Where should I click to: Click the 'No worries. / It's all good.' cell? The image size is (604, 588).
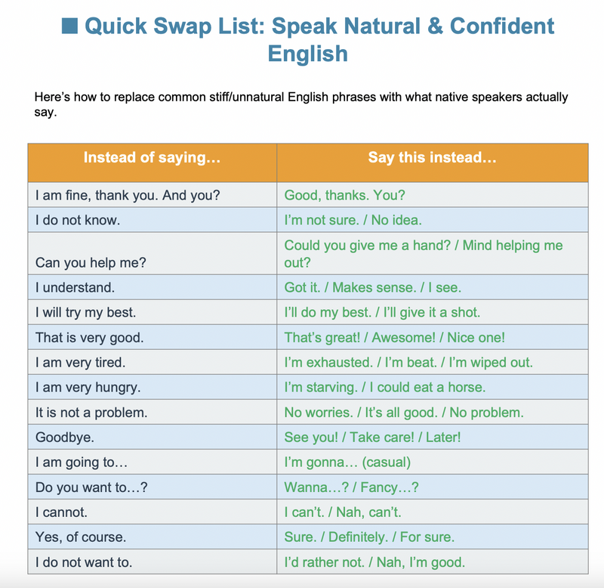click(432, 412)
